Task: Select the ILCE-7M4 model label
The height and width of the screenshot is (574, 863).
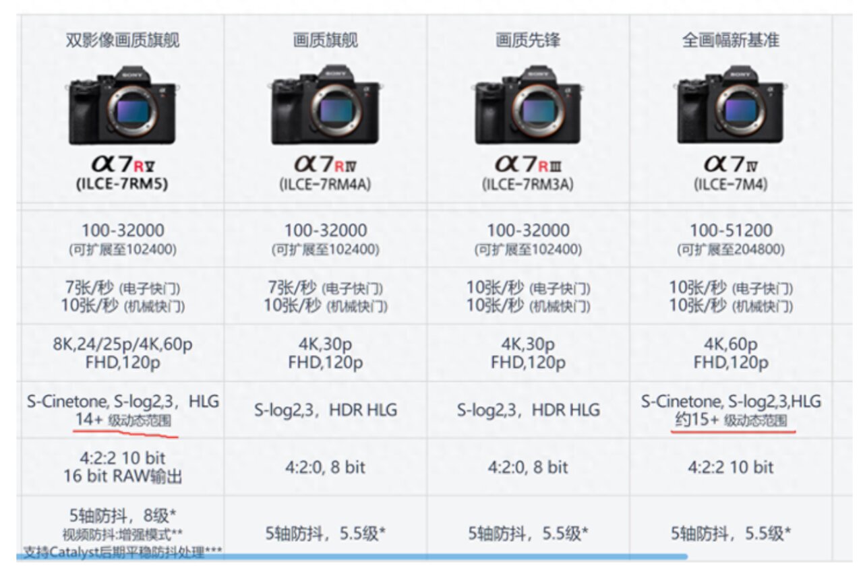Action: 730,184
